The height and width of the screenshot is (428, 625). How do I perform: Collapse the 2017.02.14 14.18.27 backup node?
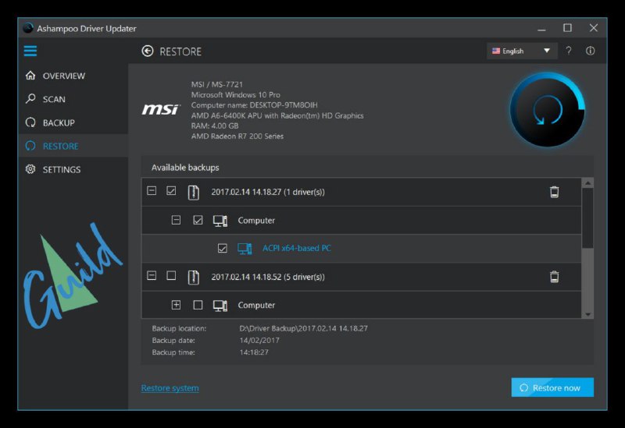point(152,190)
